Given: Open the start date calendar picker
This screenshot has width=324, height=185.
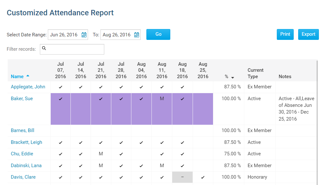Looking at the screenshot, I should click(x=84, y=35).
